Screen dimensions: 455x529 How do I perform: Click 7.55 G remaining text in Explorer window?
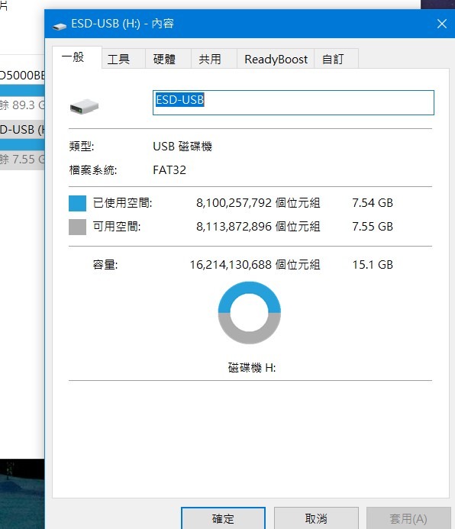coord(22,159)
